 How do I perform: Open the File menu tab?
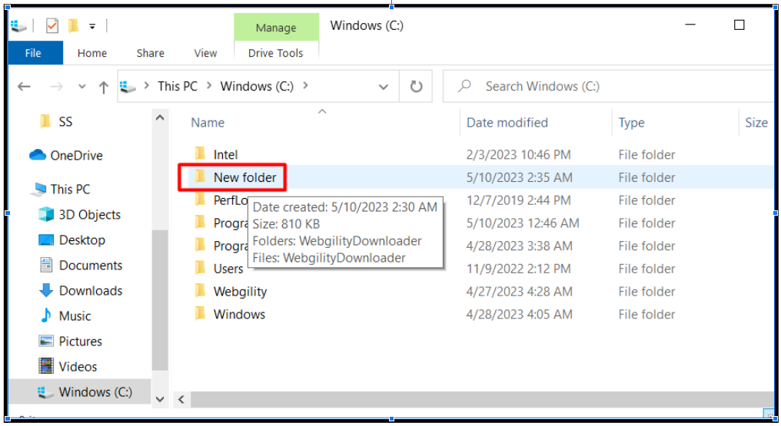[x=33, y=53]
